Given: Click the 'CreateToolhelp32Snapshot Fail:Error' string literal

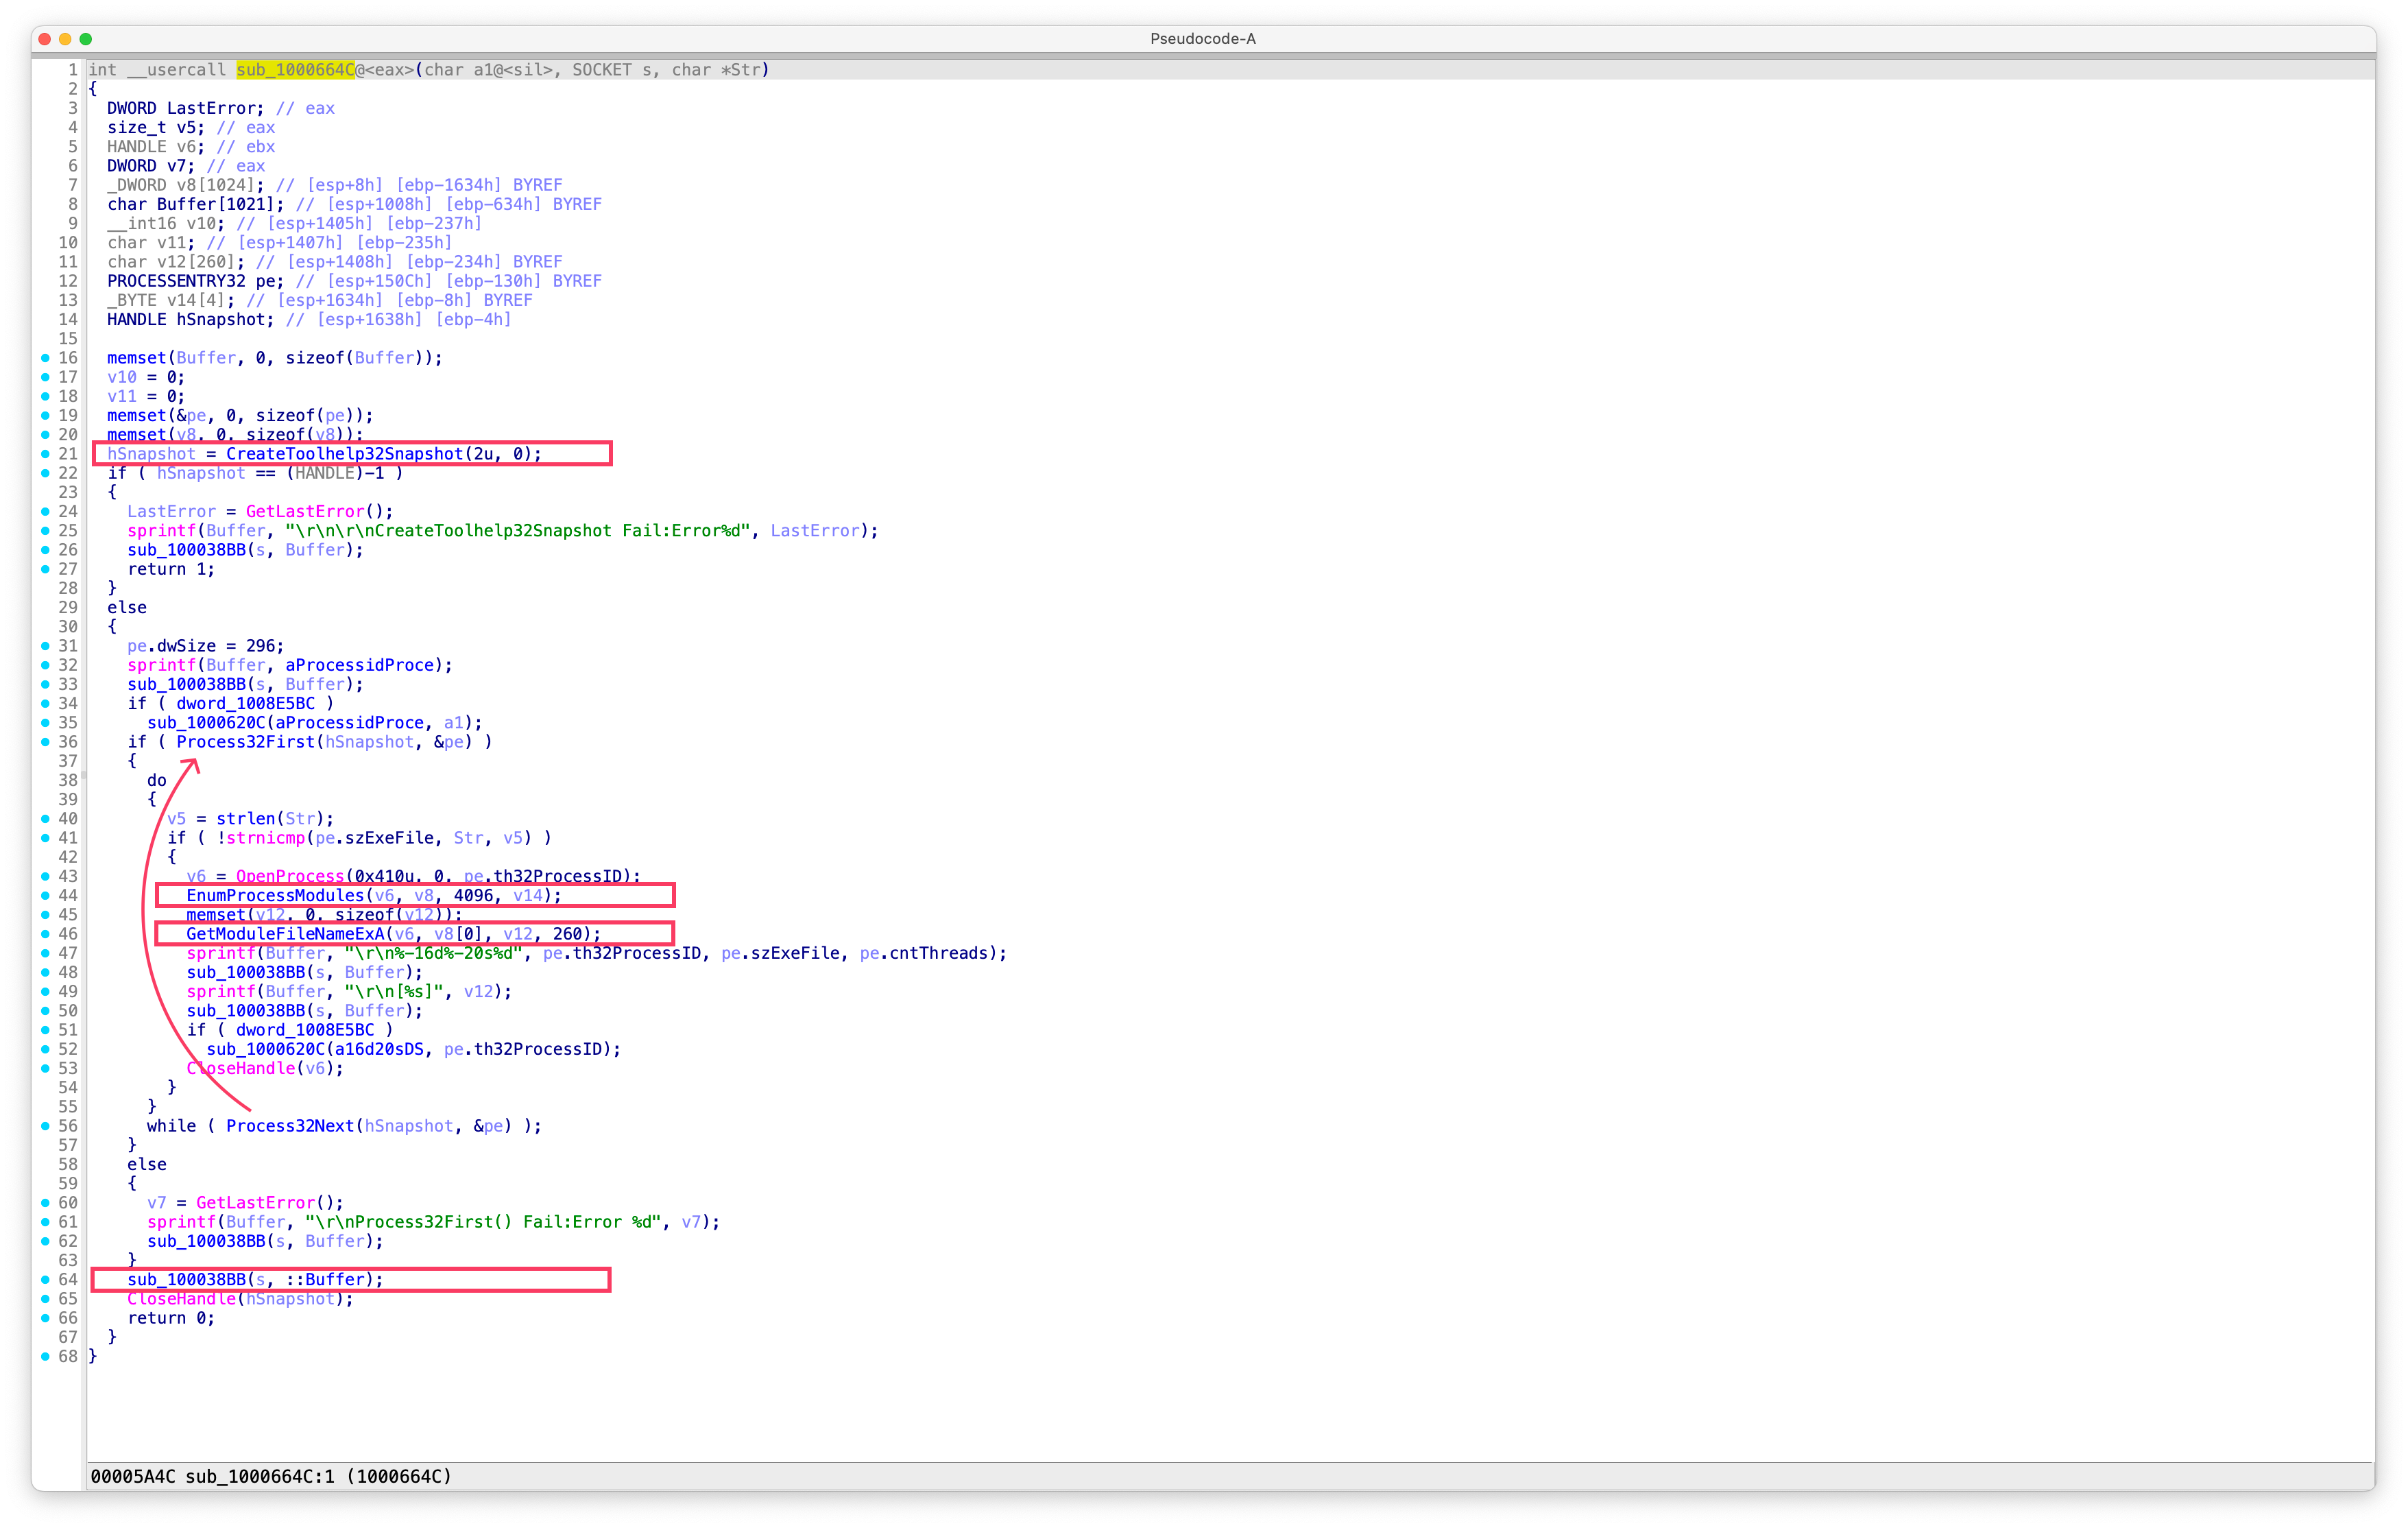Looking at the screenshot, I should 518,531.
